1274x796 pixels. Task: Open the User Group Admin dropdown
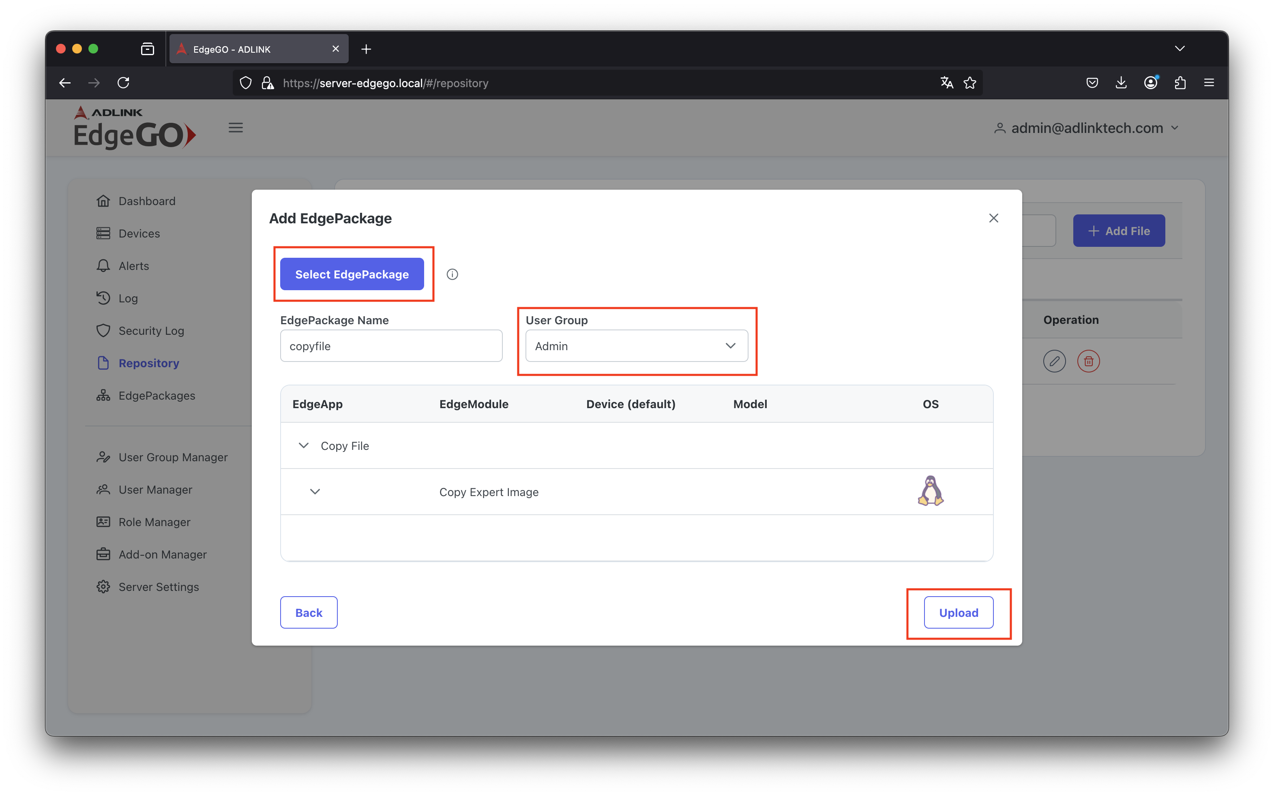636,346
